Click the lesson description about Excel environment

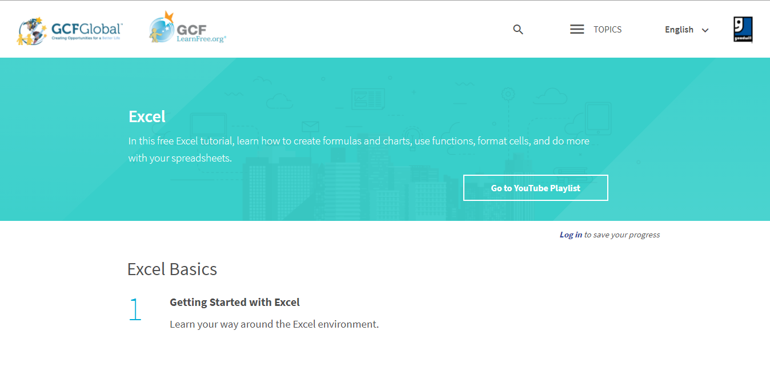coord(274,324)
